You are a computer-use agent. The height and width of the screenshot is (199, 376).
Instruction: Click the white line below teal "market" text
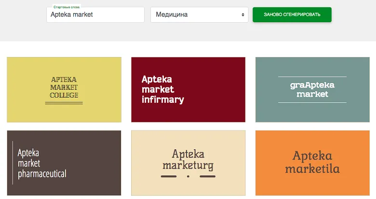(312, 102)
